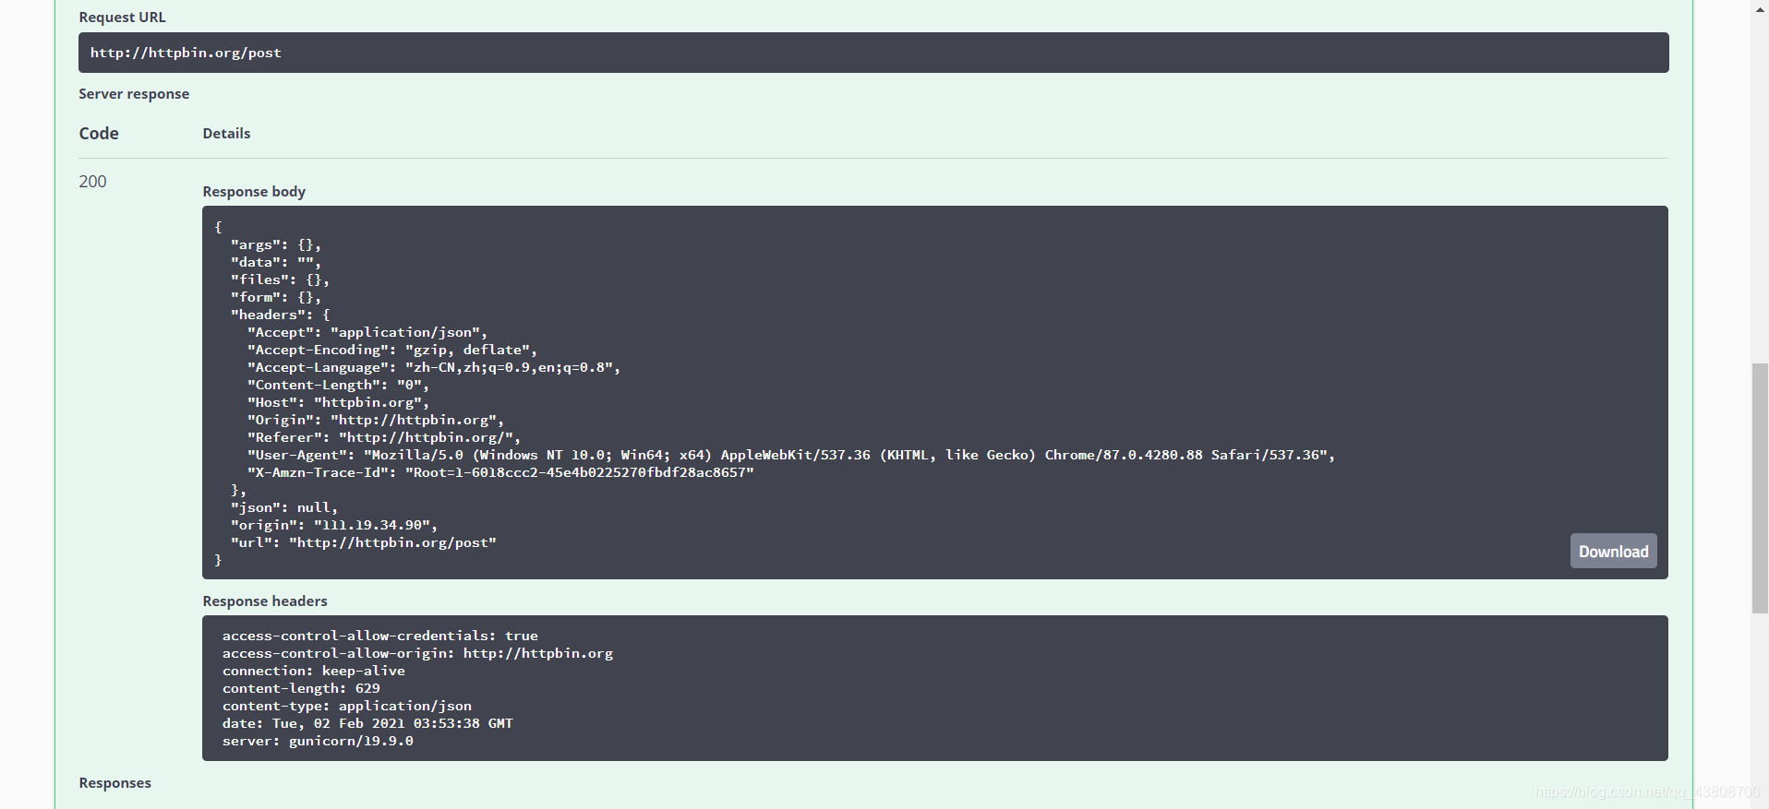Click the "origin": "111.19.34.90" line
The height and width of the screenshot is (809, 1769).
334,525
